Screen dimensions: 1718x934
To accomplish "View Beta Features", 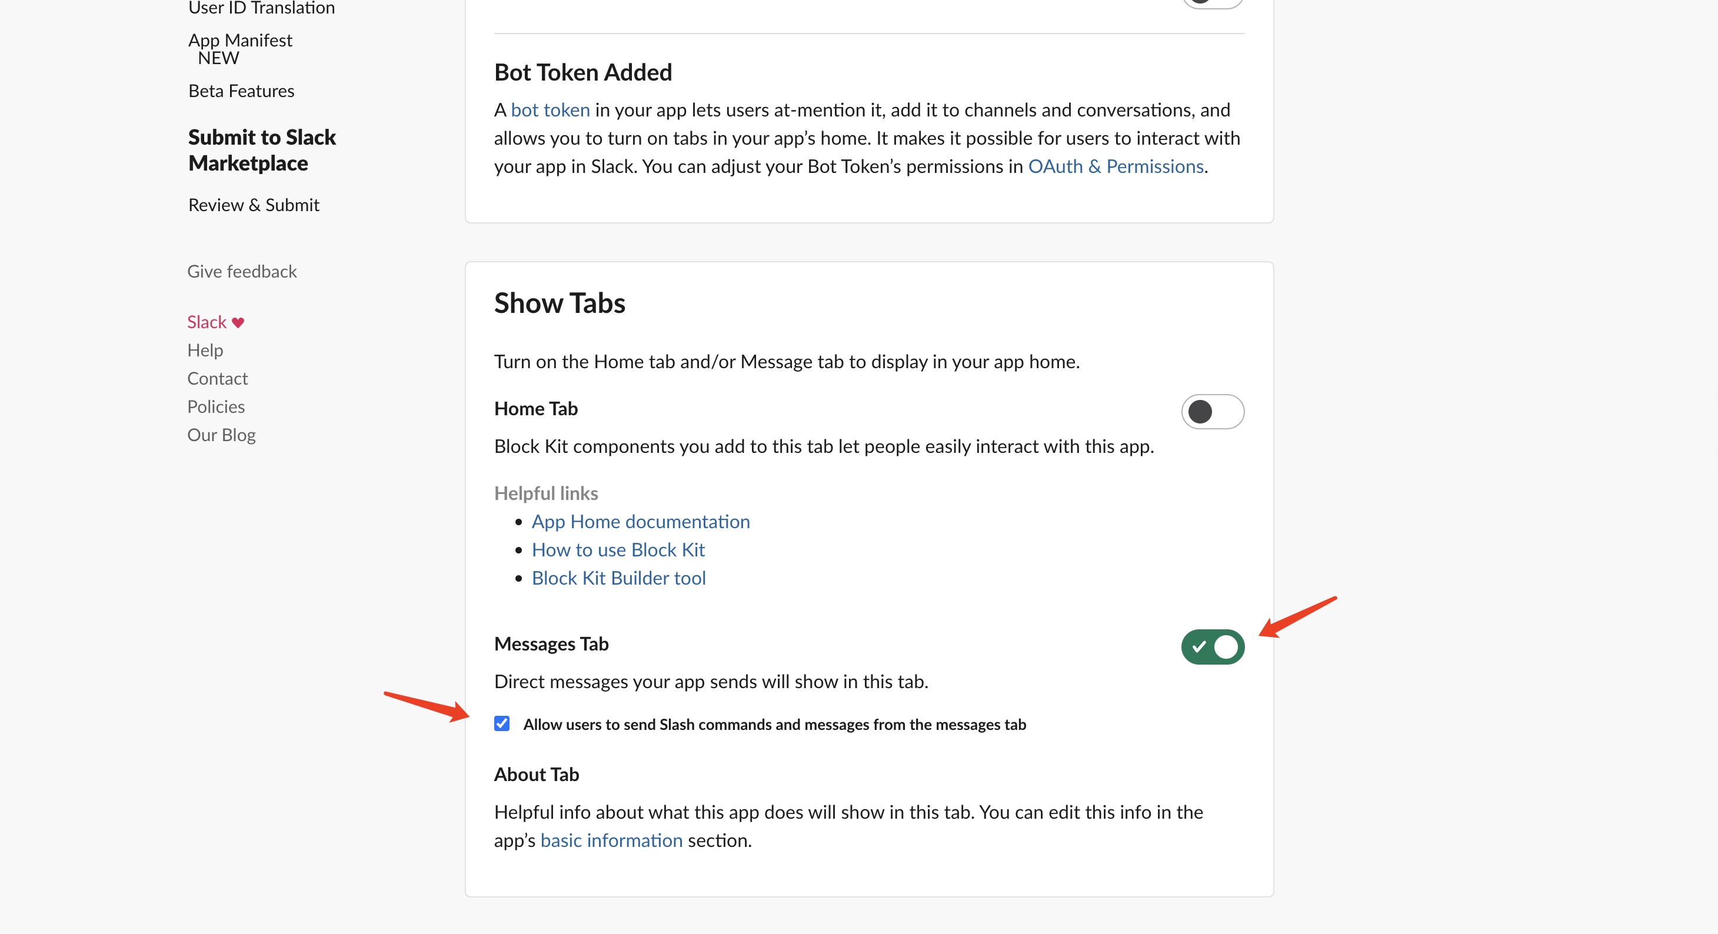I will click(241, 91).
